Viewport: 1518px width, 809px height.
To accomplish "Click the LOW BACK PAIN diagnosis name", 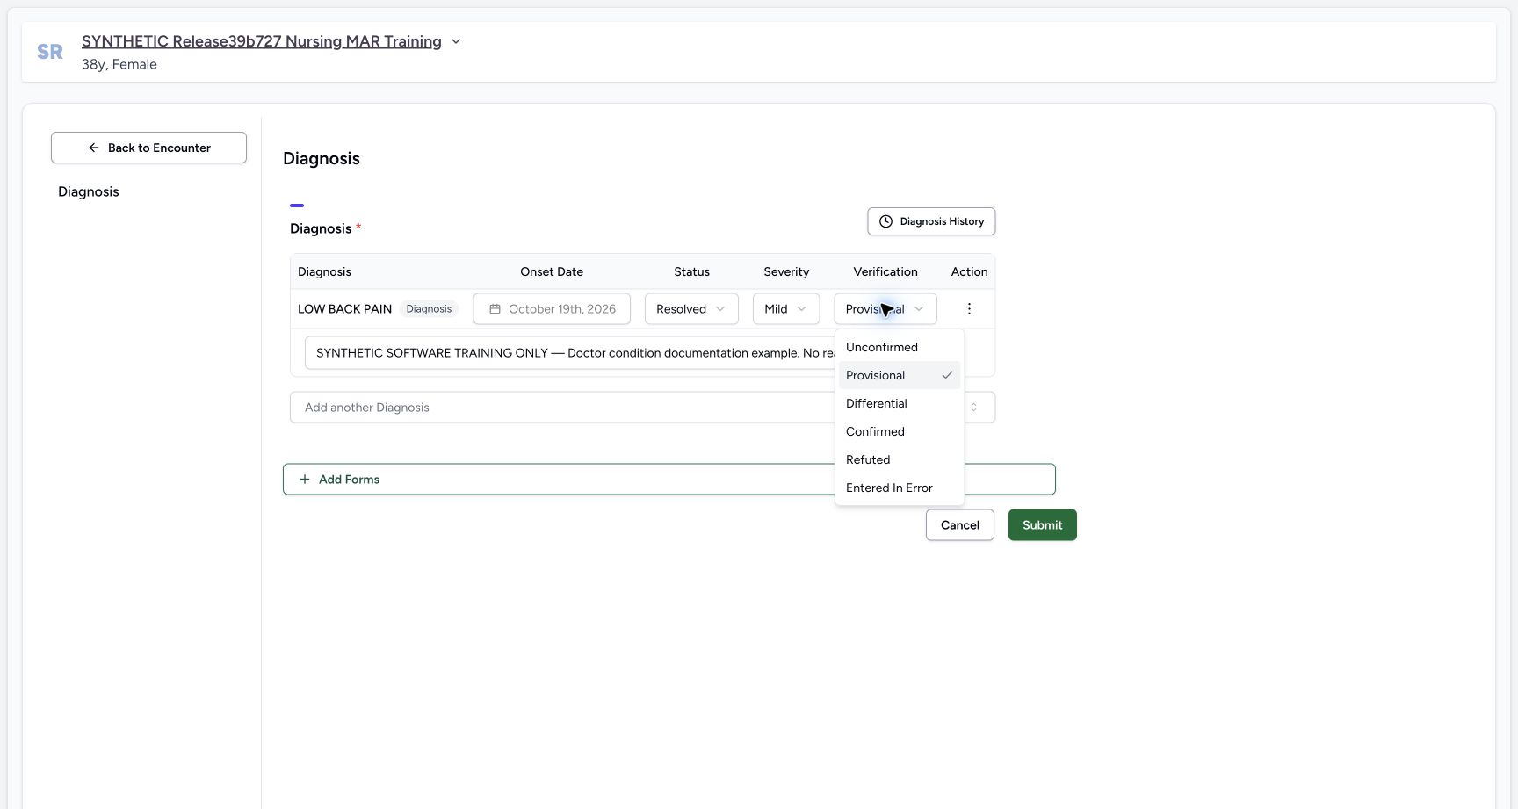I will (x=344, y=308).
